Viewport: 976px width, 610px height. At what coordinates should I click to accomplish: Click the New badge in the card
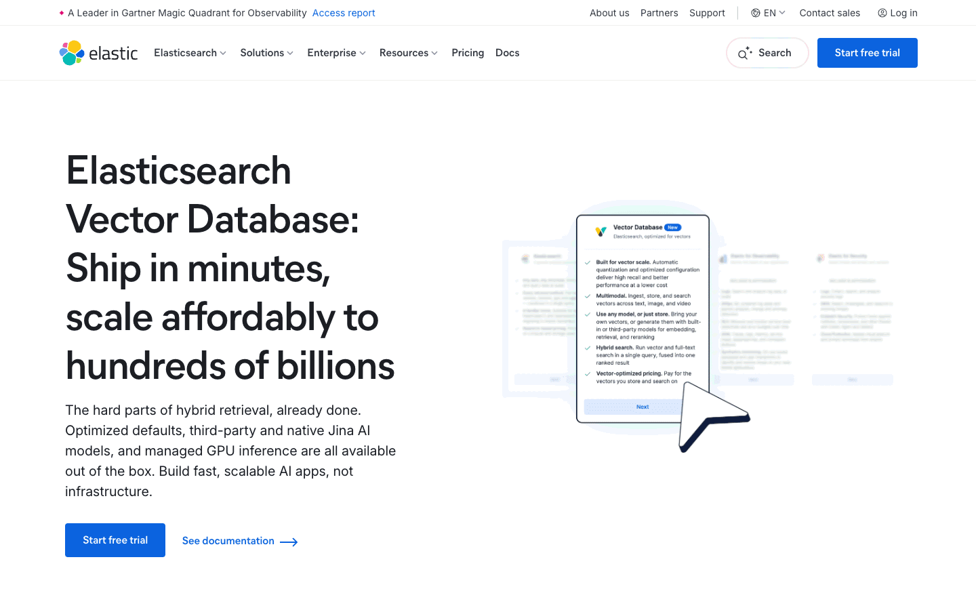point(672,228)
